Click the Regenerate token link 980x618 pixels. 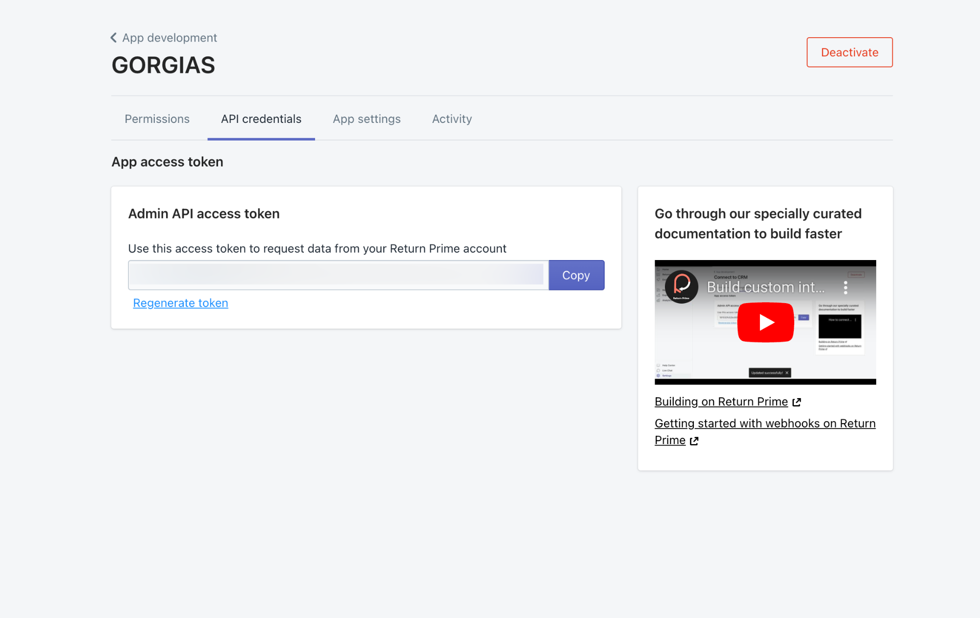pyautogui.click(x=180, y=303)
